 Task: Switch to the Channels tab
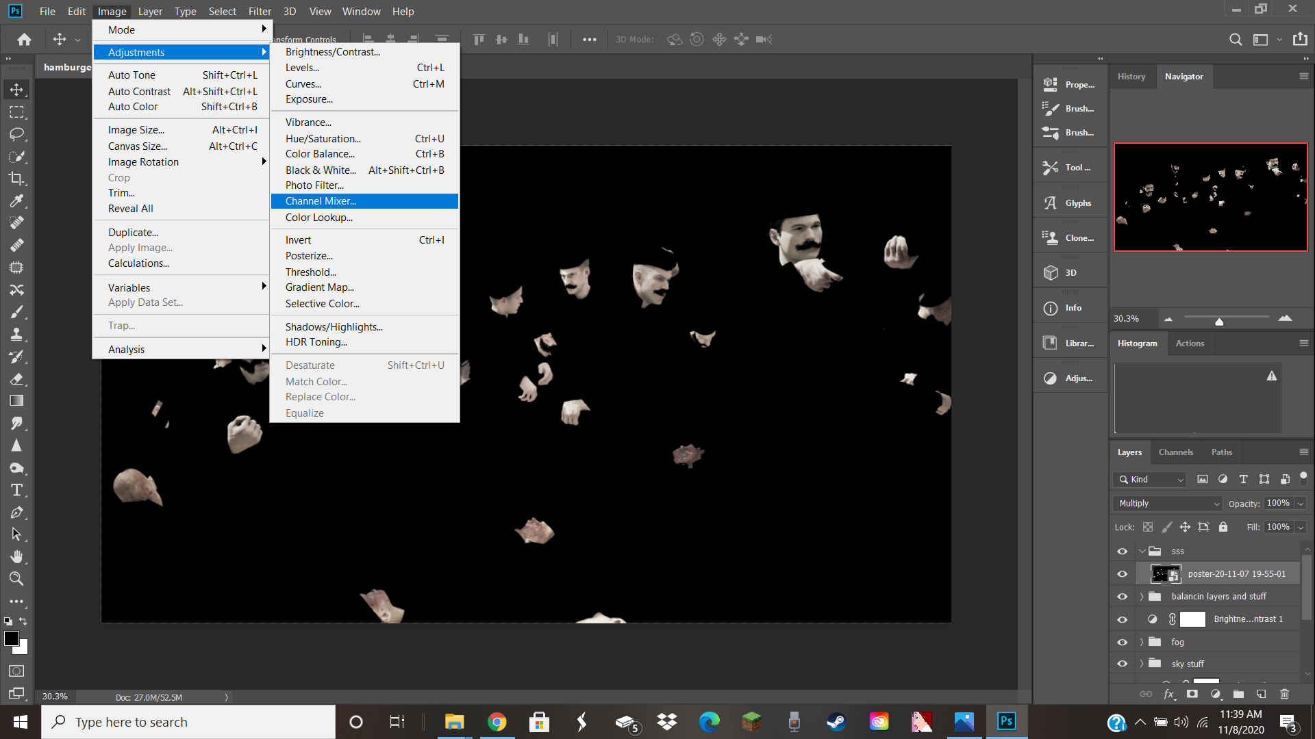[1175, 452]
